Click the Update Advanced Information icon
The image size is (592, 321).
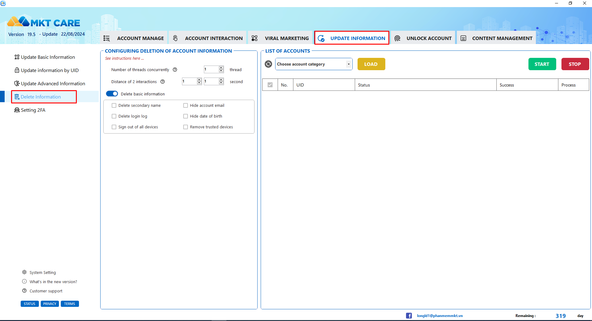click(x=17, y=83)
